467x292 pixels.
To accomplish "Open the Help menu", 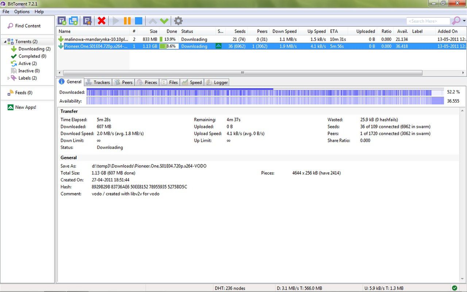I will [39, 12].
